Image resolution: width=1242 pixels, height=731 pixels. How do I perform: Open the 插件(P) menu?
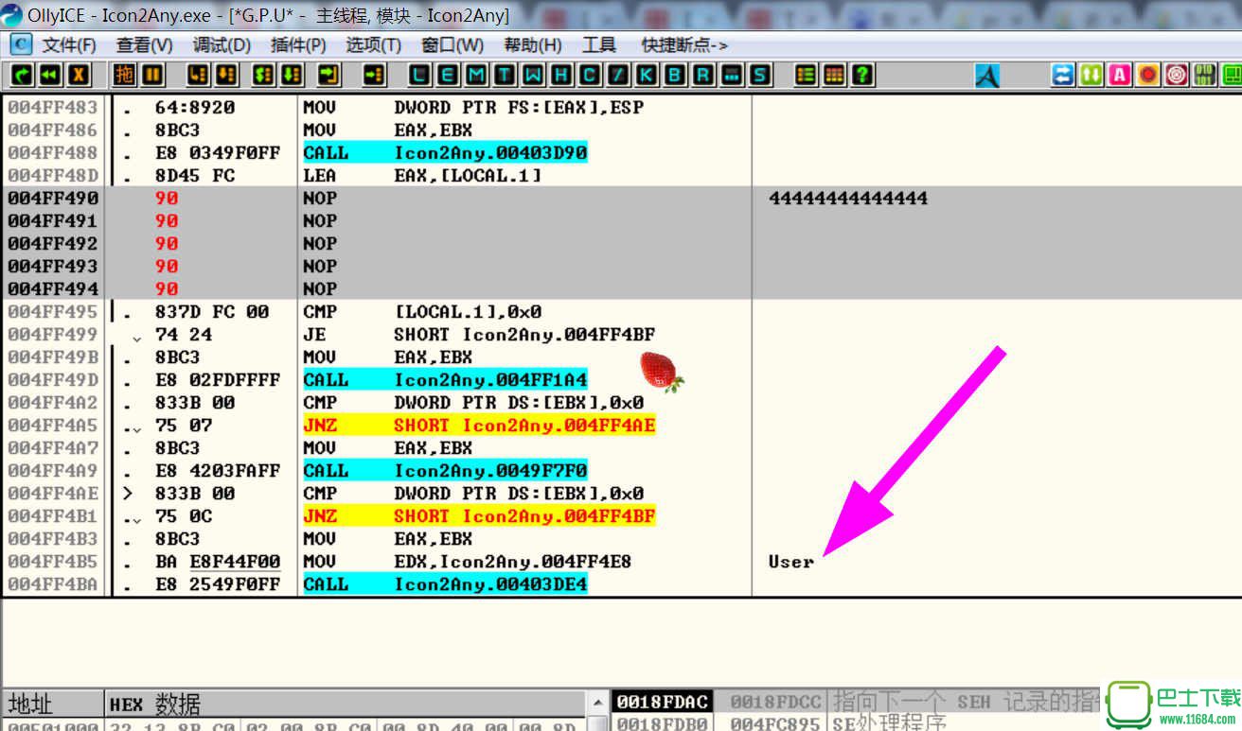[x=298, y=45]
